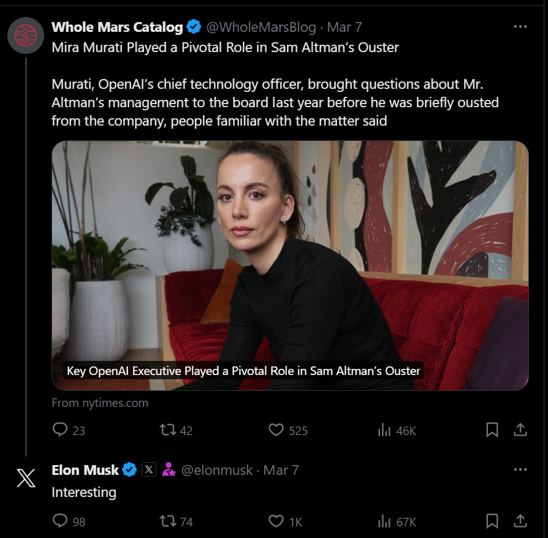Open the @elonmusk handle link

[218, 470]
